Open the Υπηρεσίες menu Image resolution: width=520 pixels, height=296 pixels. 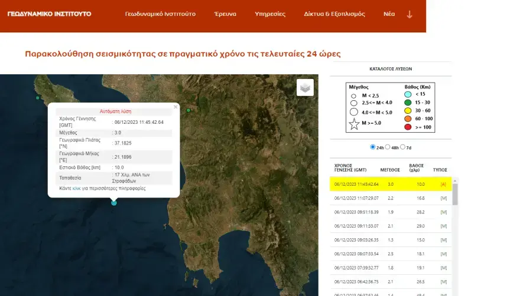click(x=270, y=14)
